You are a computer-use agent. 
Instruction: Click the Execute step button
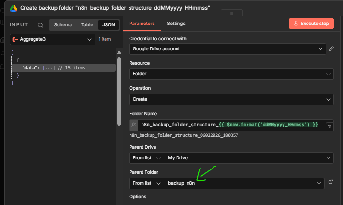[x=311, y=24]
